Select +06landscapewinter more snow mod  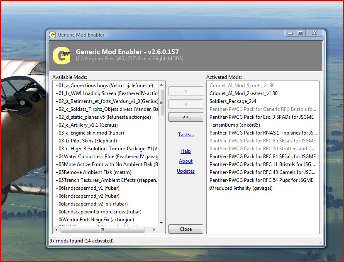[x=98, y=212]
